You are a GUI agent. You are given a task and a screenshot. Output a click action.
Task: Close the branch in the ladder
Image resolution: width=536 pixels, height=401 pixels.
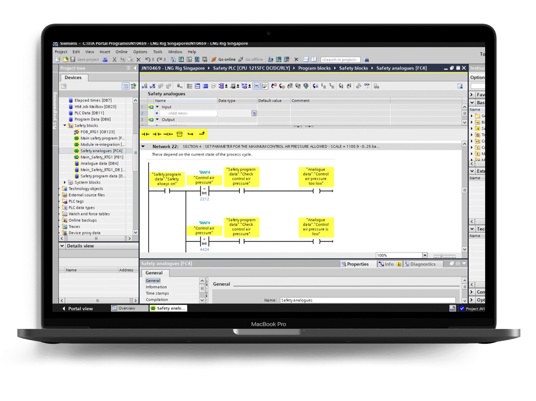[x=202, y=134]
